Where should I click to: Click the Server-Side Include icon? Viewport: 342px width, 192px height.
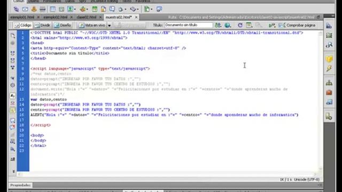coord(103,9)
